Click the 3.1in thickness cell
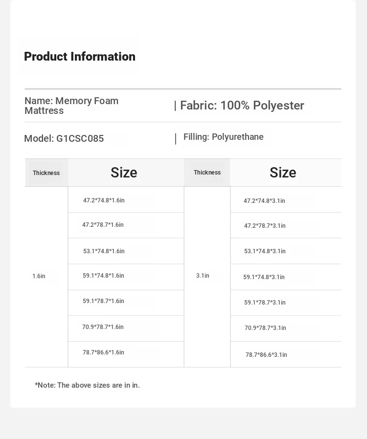Screen dimensions: 367x439 pyautogui.click(x=203, y=276)
